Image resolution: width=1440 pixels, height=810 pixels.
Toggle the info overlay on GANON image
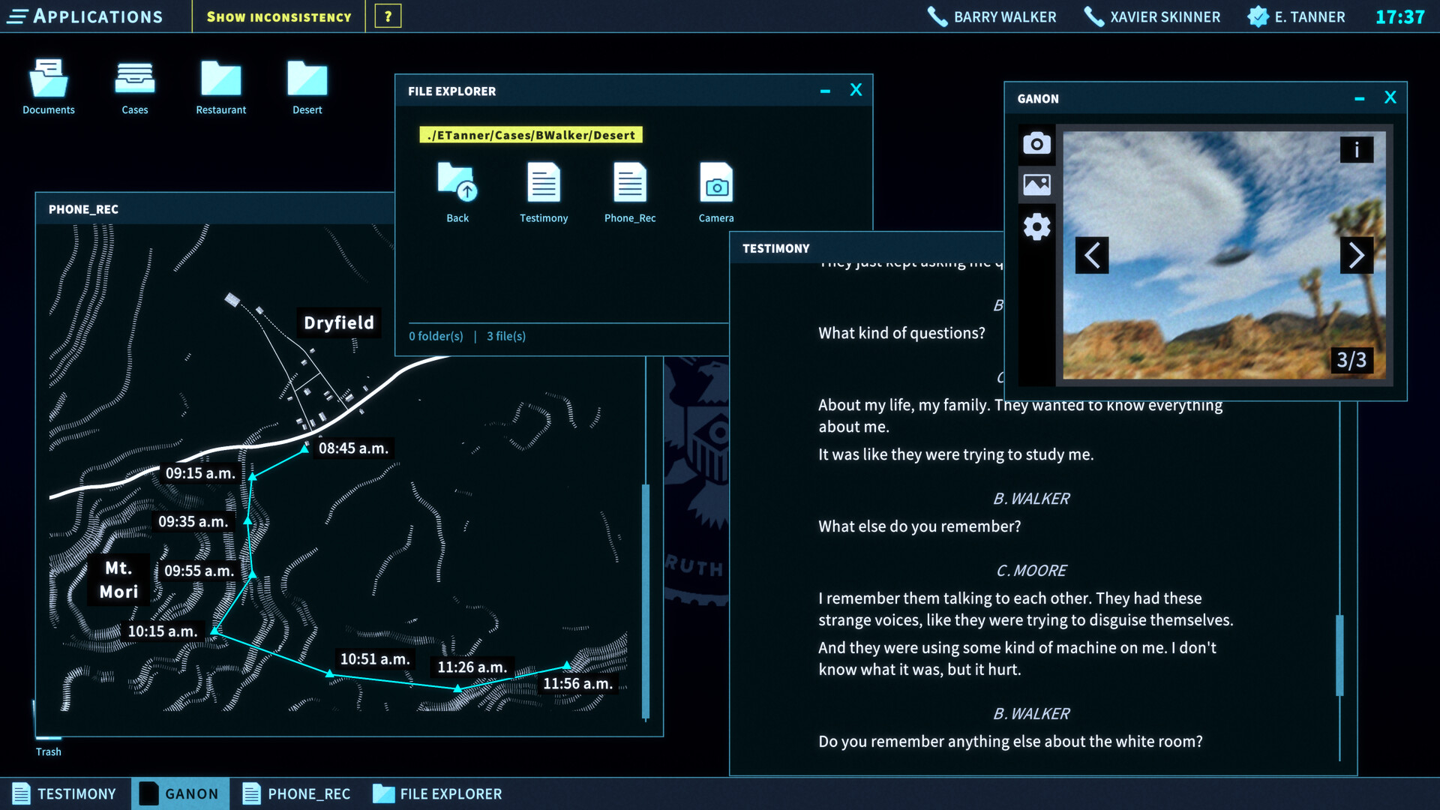[x=1357, y=150]
